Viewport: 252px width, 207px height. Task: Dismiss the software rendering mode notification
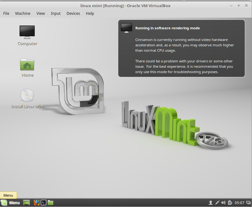click(x=181, y=48)
